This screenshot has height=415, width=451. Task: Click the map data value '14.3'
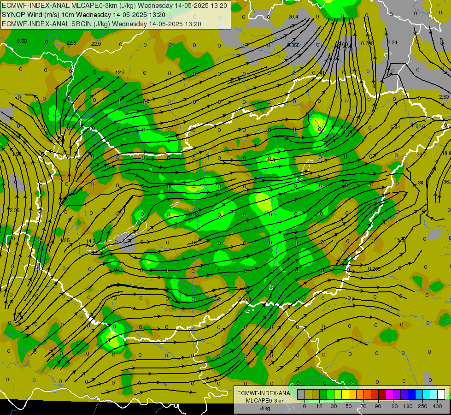(91, 241)
